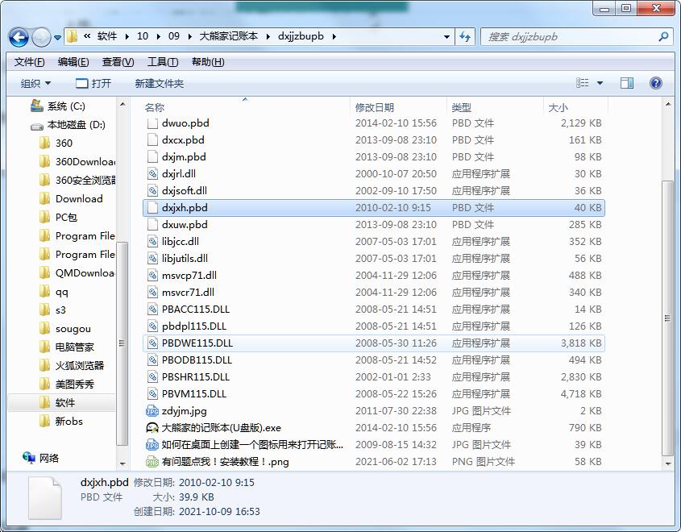Click the dxjm.pbd file icon
Viewport: 681px width, 532px height.
click(152, 157)
